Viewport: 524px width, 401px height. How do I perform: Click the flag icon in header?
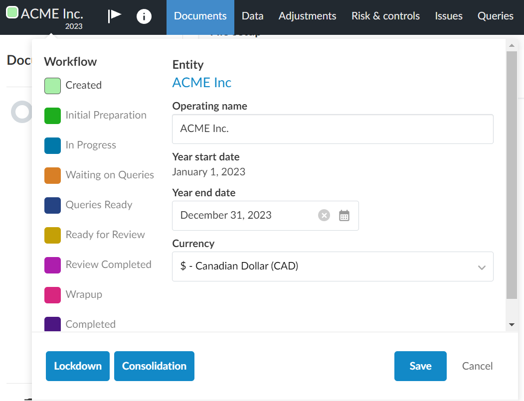(x=115, y=16)
